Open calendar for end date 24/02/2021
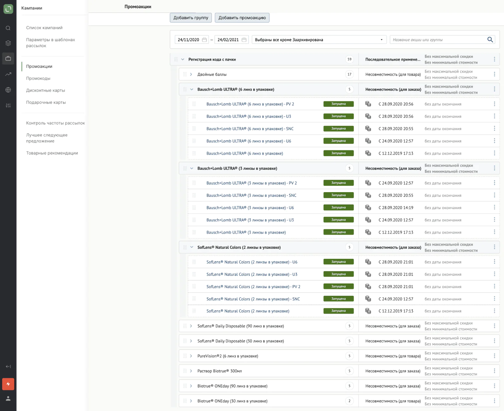 pos(244,40)
